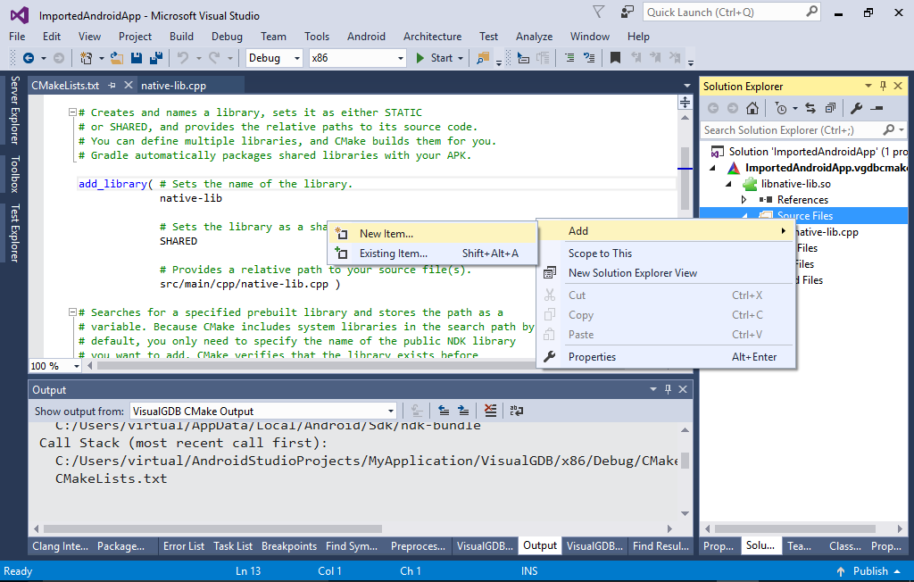Image resolution: width=914 pixels, height=582 pixels.
Task: Click the Open File folder icon
Action: click(117, 58)
